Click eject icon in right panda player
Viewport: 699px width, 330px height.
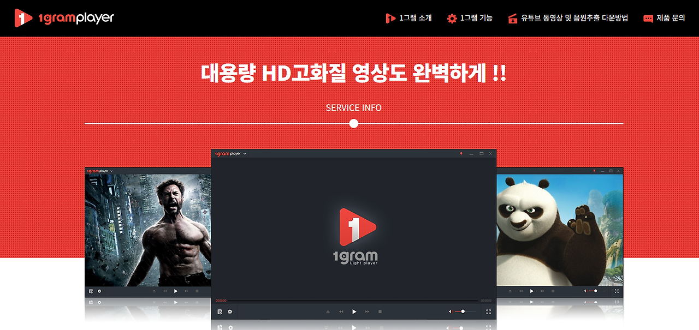[x=511, y=291]
